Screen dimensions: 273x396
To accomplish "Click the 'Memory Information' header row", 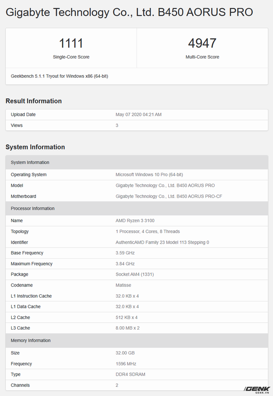I will point(137,341).
